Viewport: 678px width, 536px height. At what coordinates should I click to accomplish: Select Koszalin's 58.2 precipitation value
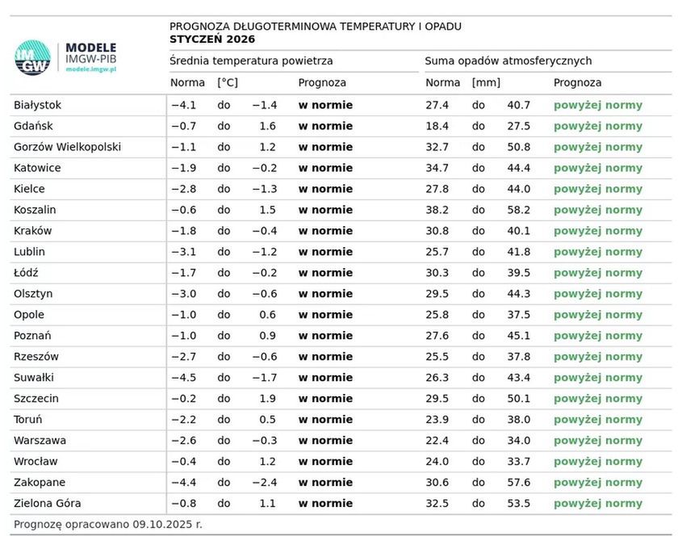(x=519, y=210)
